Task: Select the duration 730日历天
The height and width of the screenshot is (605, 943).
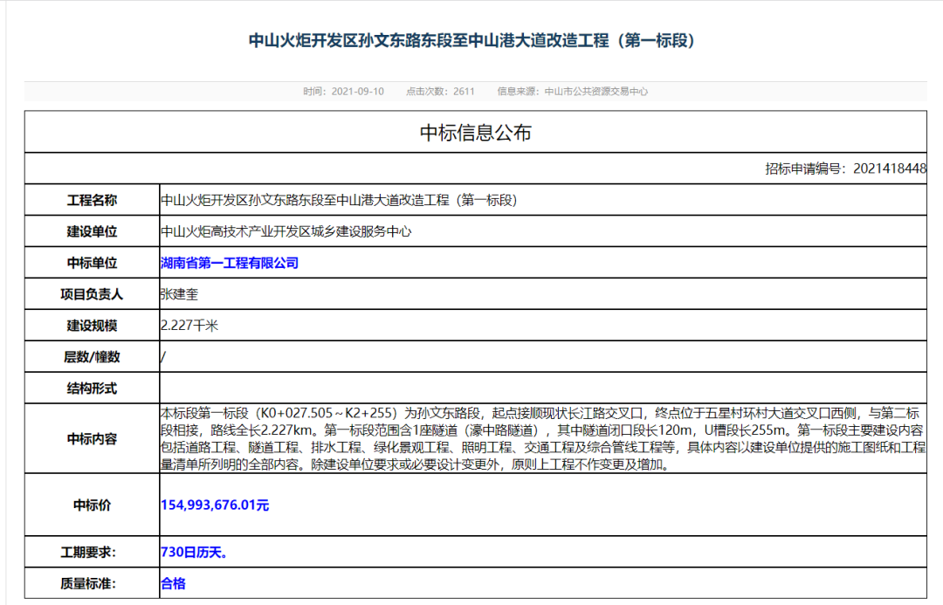Action: point(194,552)
